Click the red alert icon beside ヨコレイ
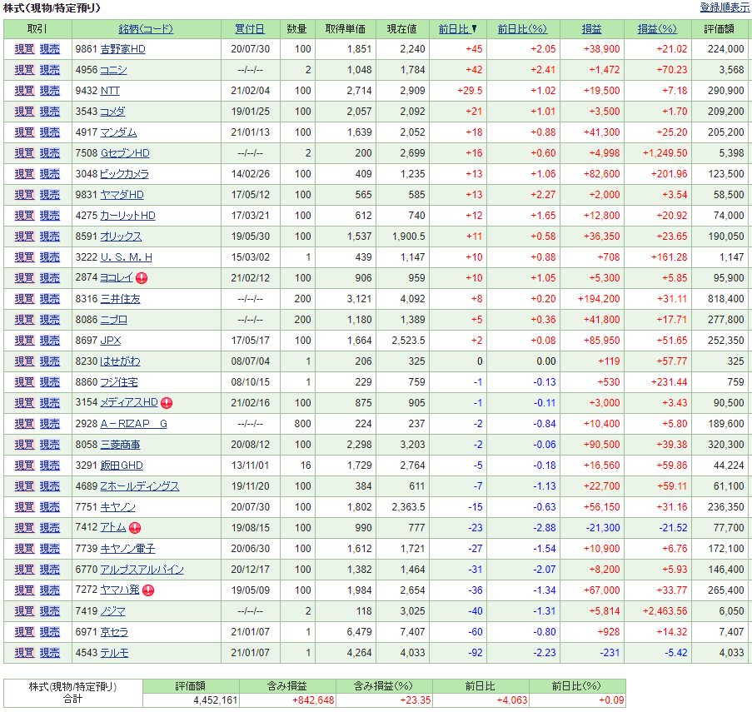 142,278
